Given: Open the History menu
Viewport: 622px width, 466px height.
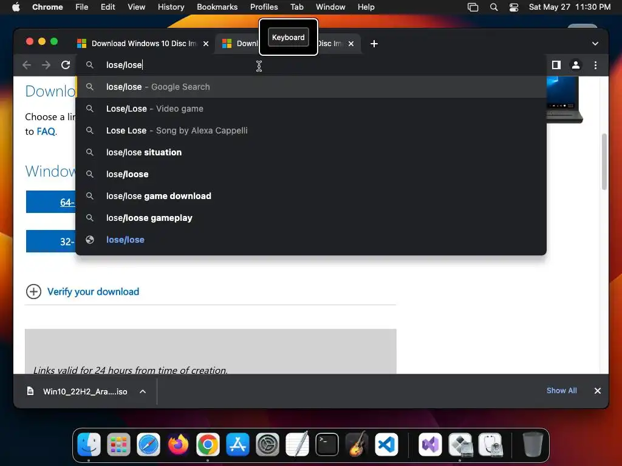Looking at the screenshot, I should (x=171, y=7).
